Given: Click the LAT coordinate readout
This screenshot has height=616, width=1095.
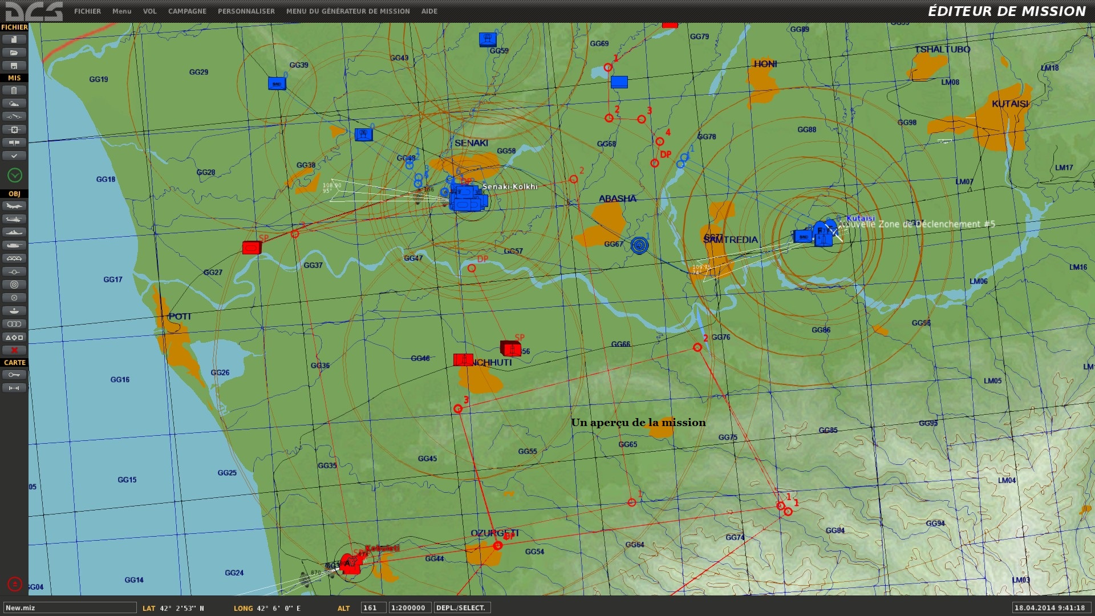Looking at the screenshot, I should click(173, 609).
